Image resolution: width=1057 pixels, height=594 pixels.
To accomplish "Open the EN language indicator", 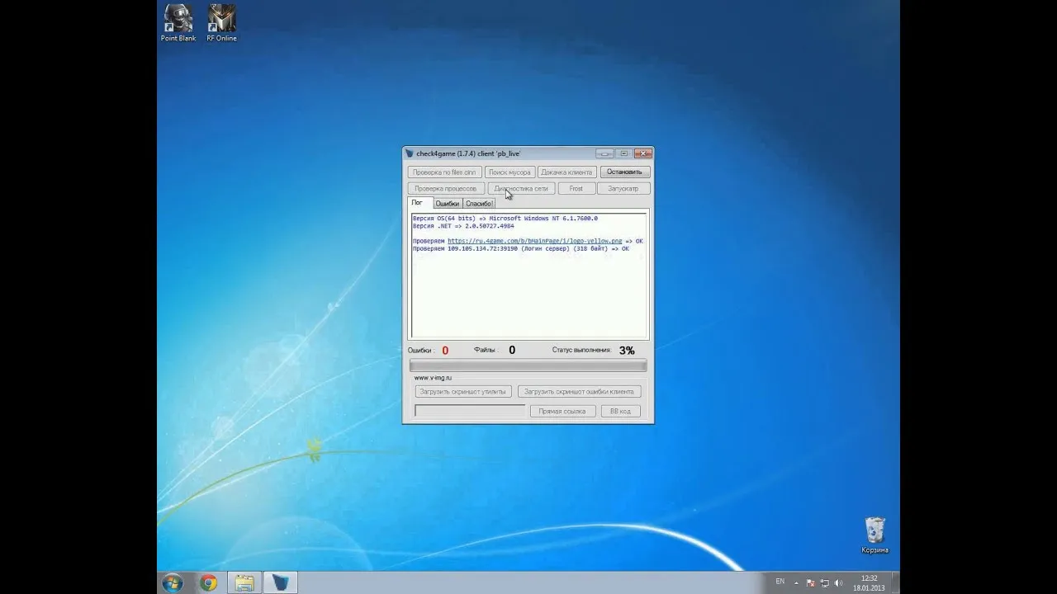I will point(780,582).
